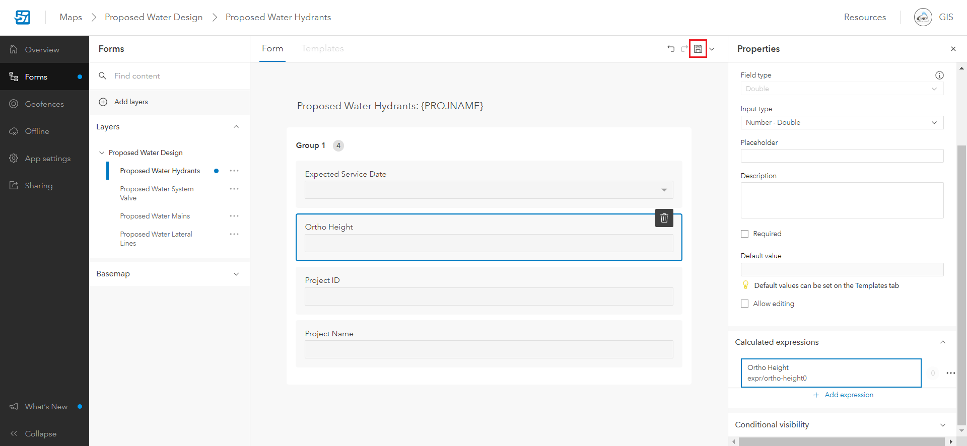Open the Overview page
Viewport: 967px width, 446px height.
click(x=44, y=49)
